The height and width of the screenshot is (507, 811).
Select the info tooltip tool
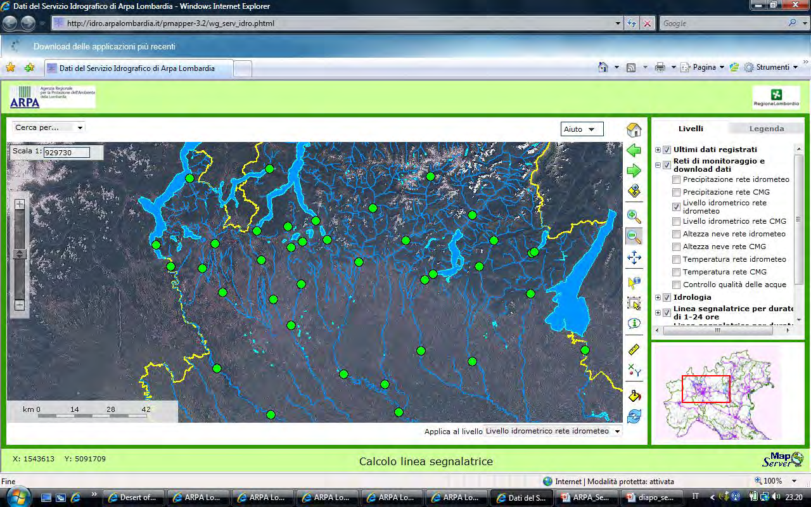pos(634,323)
